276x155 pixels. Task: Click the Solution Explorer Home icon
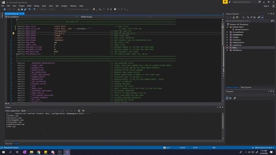[234, 17]
